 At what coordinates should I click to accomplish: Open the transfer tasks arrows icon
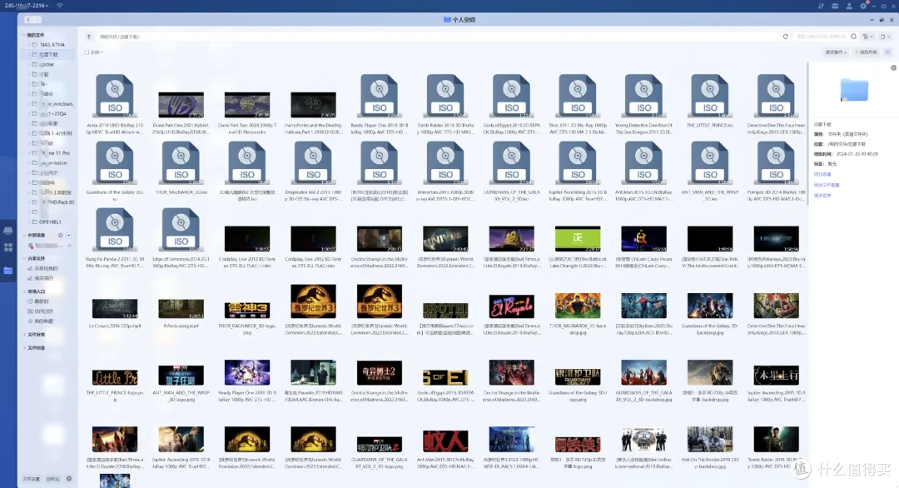(x=821, y=6)
